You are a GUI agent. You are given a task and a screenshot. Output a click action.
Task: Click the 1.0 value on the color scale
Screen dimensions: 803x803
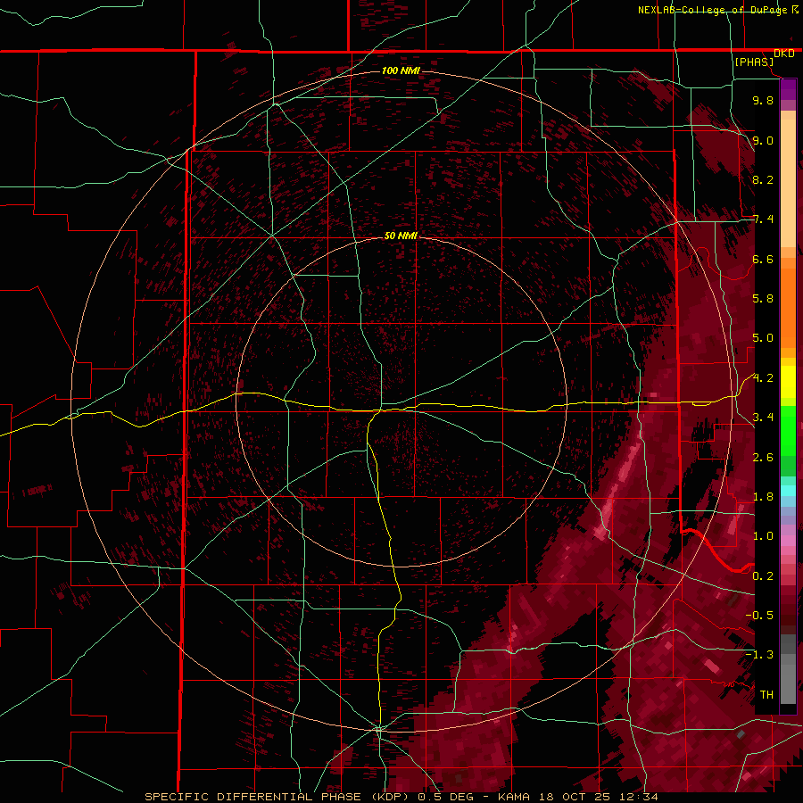point(763,536)
